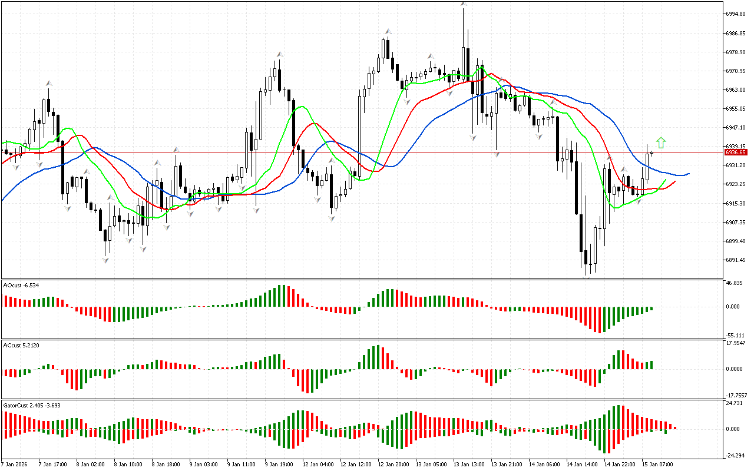
Task: Click the red 6936.65 current price tag
Action: point(736,152)
